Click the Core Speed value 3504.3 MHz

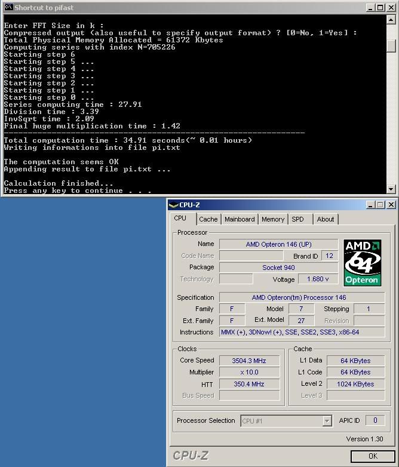(249, 361)
